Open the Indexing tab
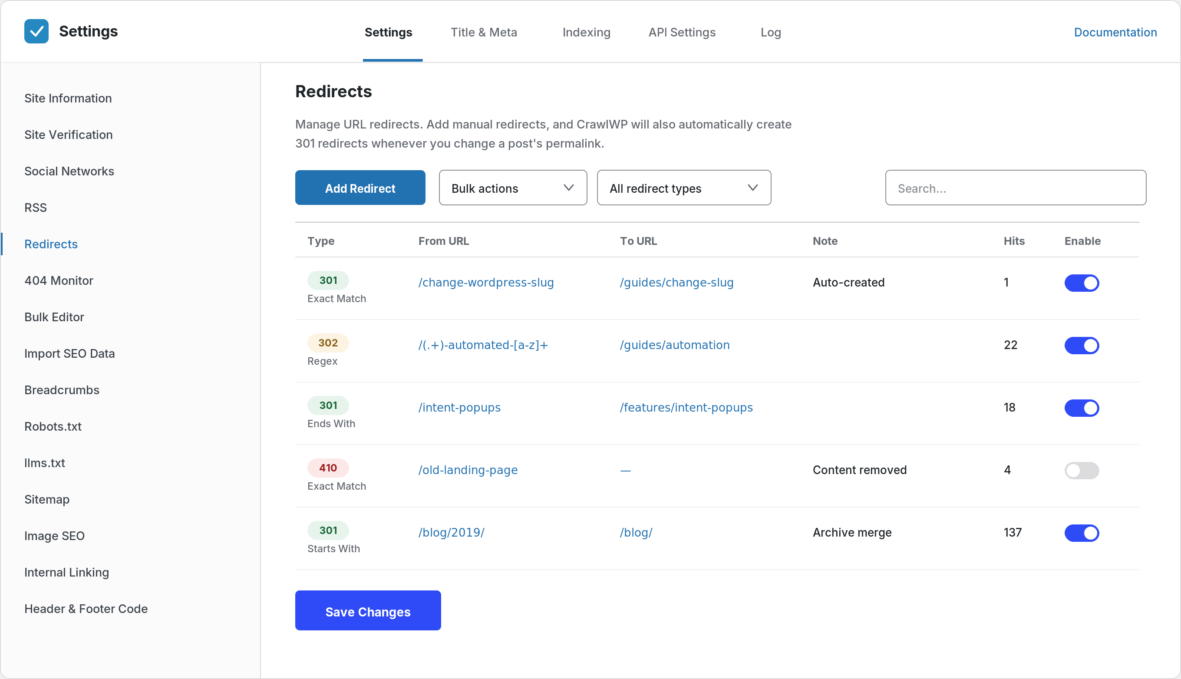The width and height of the screenshot is (1181, 679). click(586, 32)
